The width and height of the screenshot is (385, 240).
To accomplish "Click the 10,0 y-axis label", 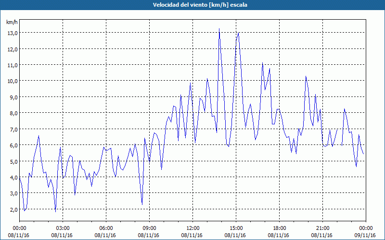I will coord(13,81).
